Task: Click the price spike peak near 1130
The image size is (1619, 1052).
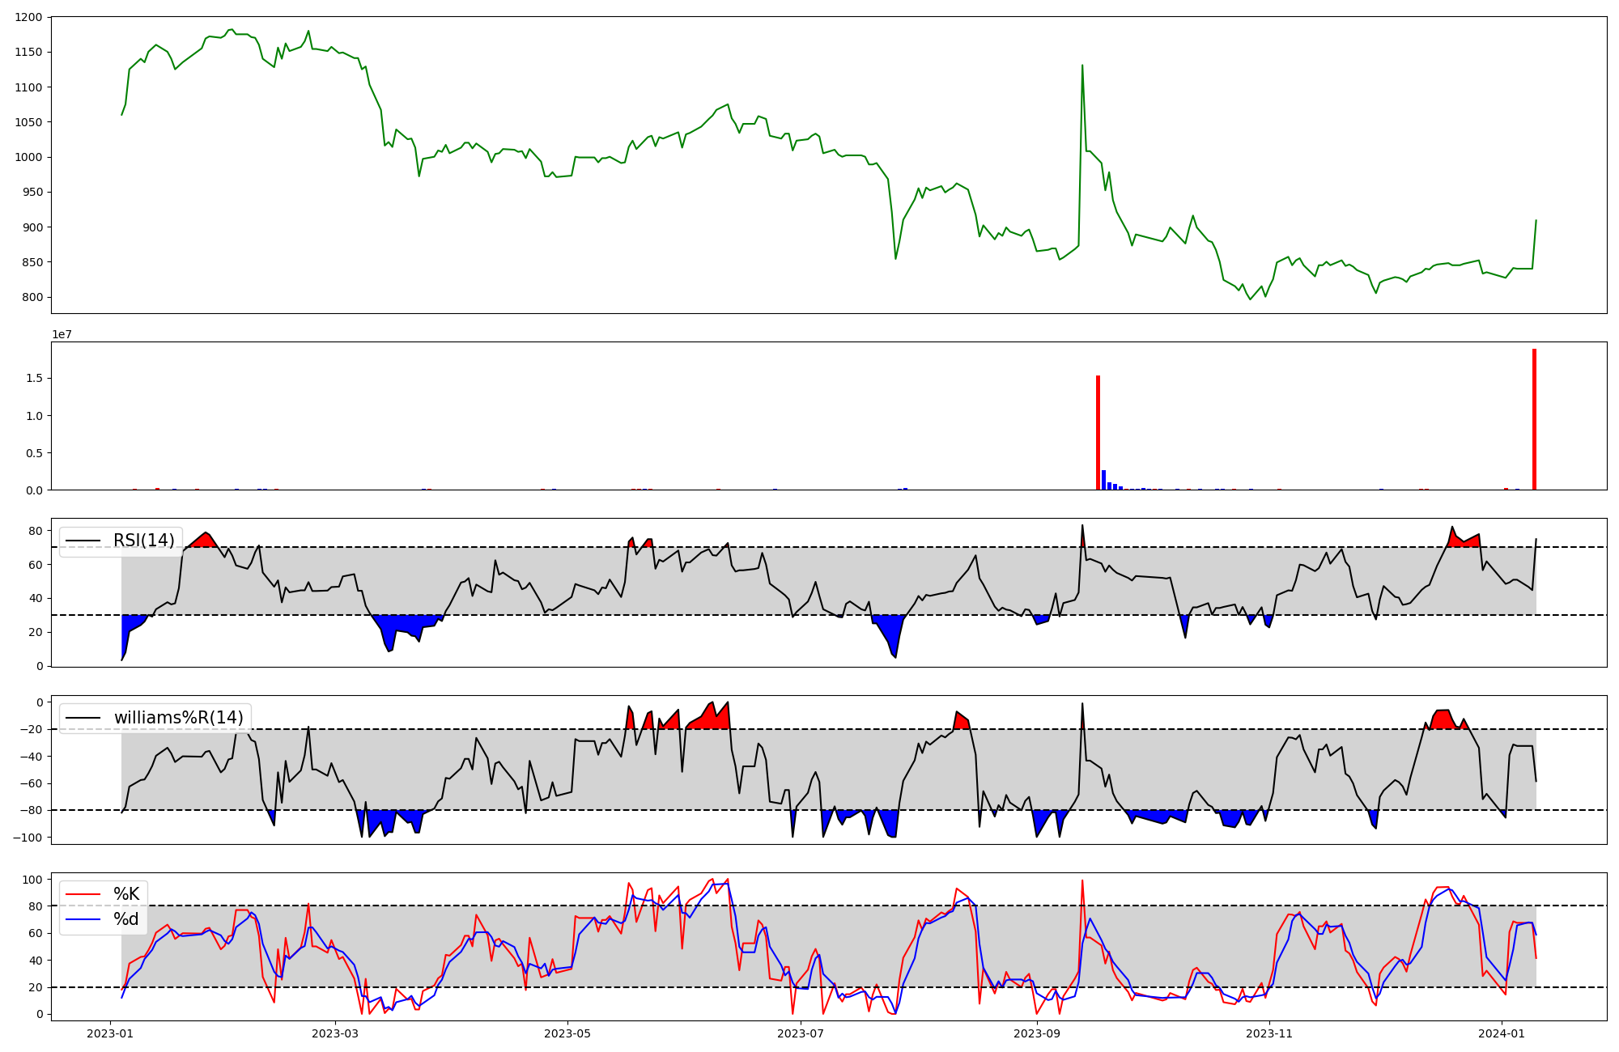Action: tap(1082, 66)
